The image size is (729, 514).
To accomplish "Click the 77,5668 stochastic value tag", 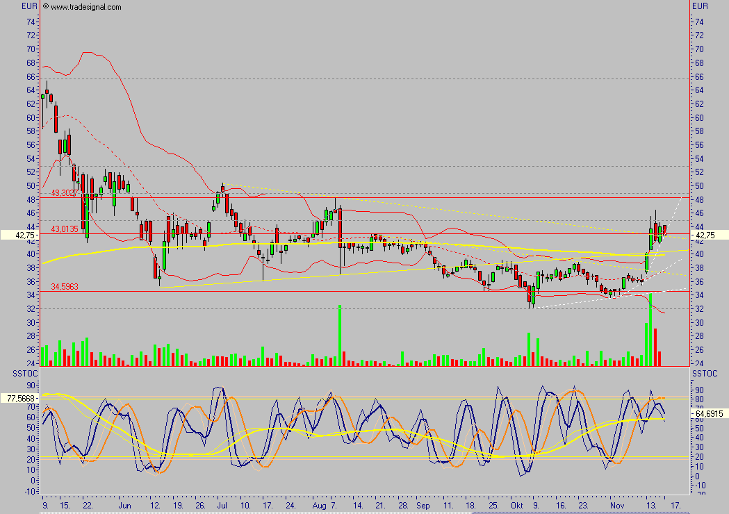I will click(x=20, y=398).
